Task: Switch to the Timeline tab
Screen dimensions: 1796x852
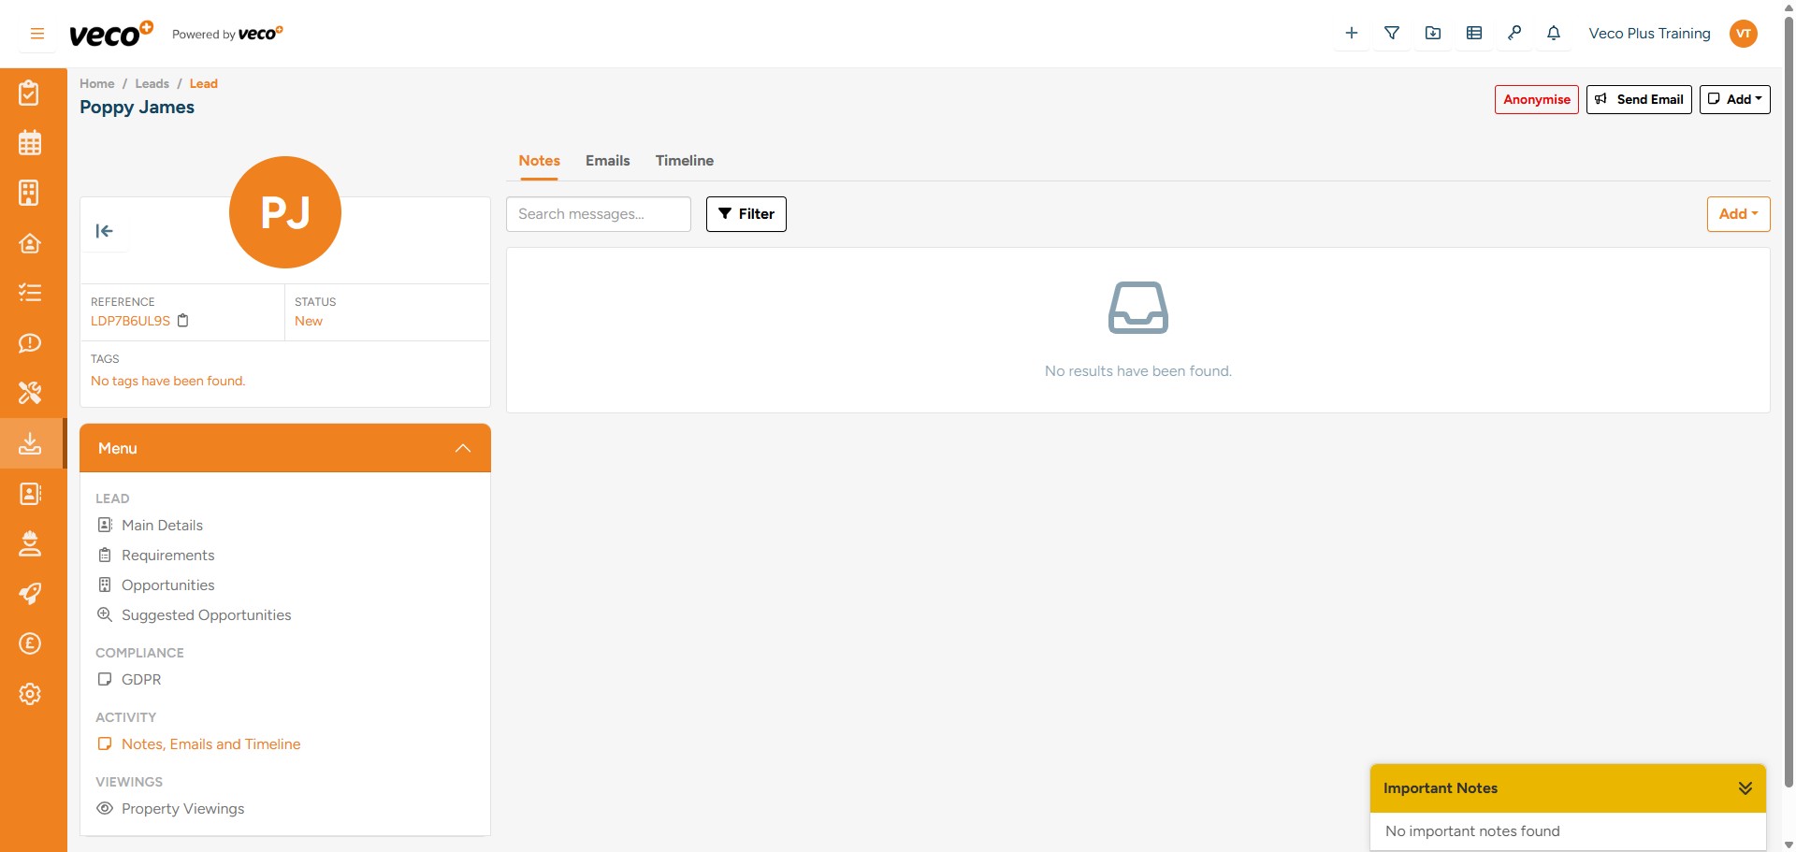Action: coord(684,161)
